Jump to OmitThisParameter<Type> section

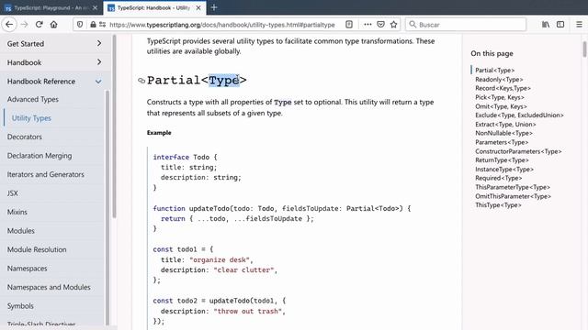[513, 196]
